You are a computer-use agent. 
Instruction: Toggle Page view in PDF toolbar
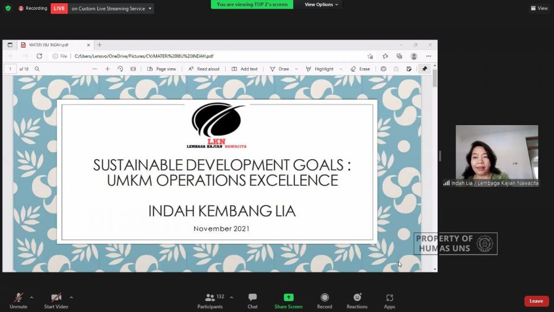(161, 69)
